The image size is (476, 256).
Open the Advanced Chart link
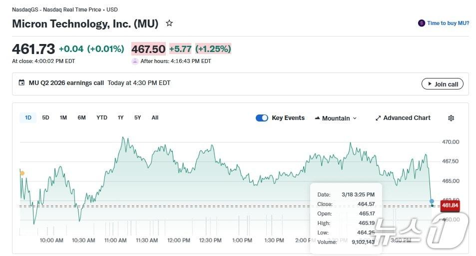[x=407, y=118]
